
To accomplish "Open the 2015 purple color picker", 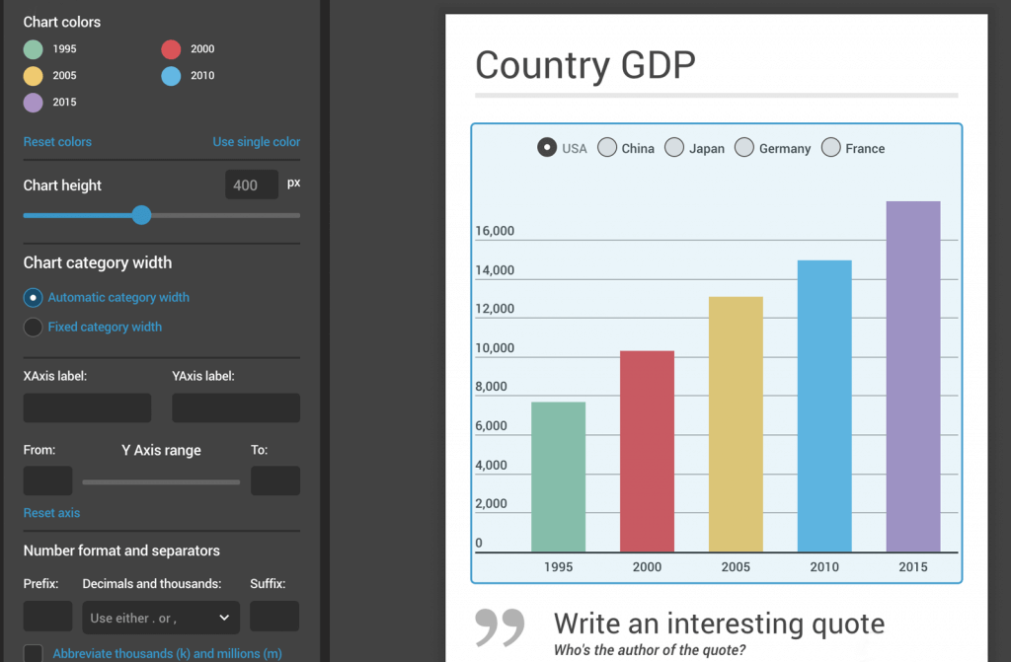I will 34,102.
